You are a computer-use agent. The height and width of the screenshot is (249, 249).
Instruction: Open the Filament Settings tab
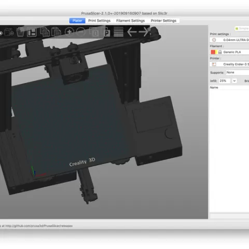point(130,21)
